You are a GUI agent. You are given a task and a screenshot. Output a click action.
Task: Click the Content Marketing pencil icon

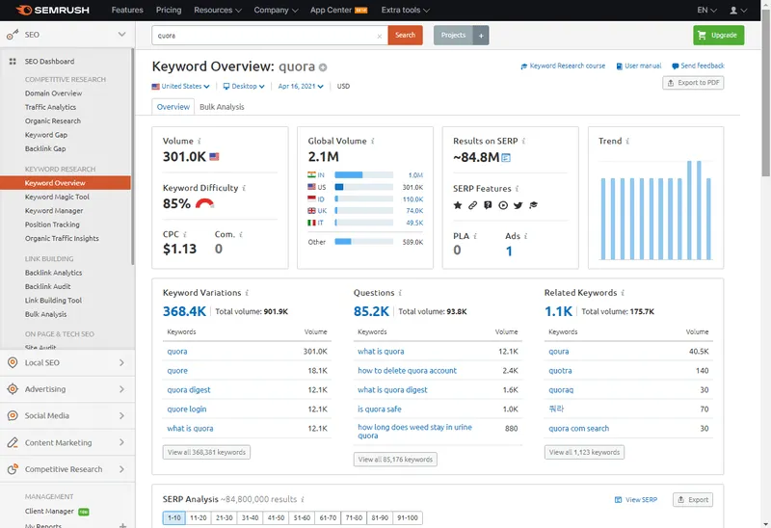click(x=13, y=442)
